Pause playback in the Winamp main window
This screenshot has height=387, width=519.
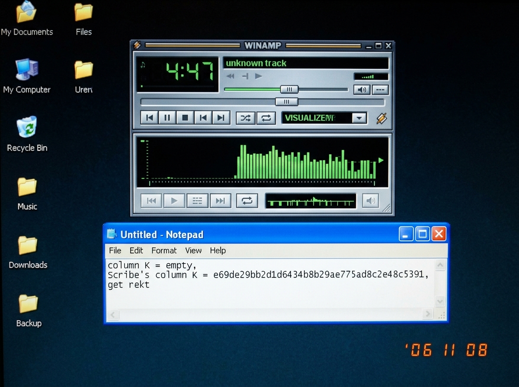[167, 117]
